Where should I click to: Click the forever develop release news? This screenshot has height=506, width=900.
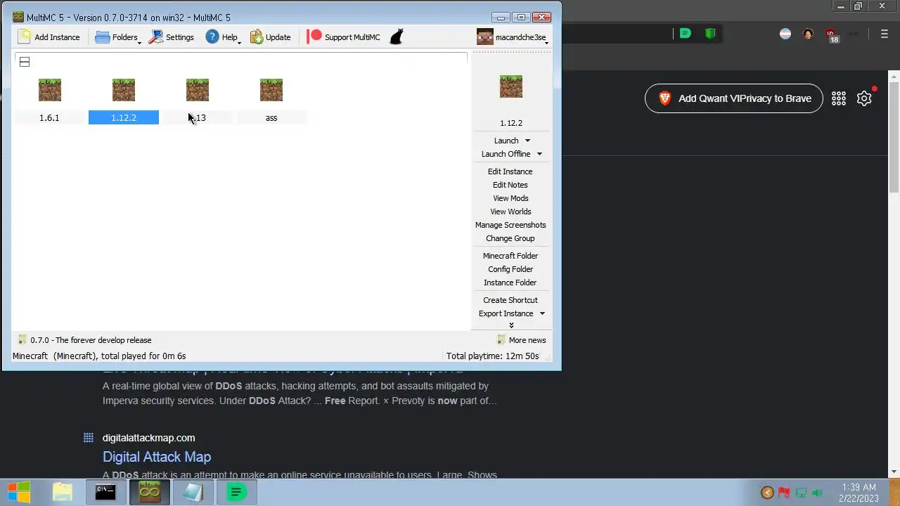[85, 340]
